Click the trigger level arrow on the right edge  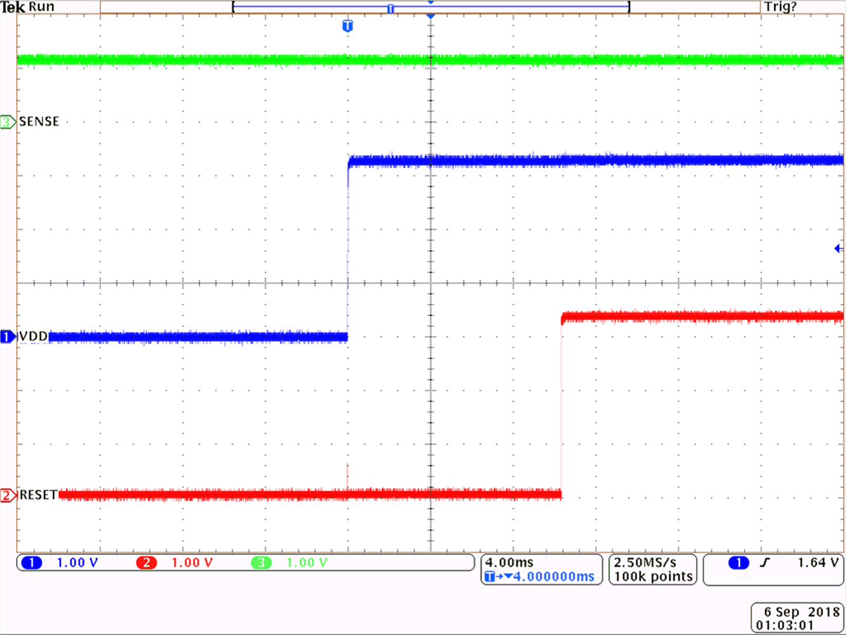837,248
